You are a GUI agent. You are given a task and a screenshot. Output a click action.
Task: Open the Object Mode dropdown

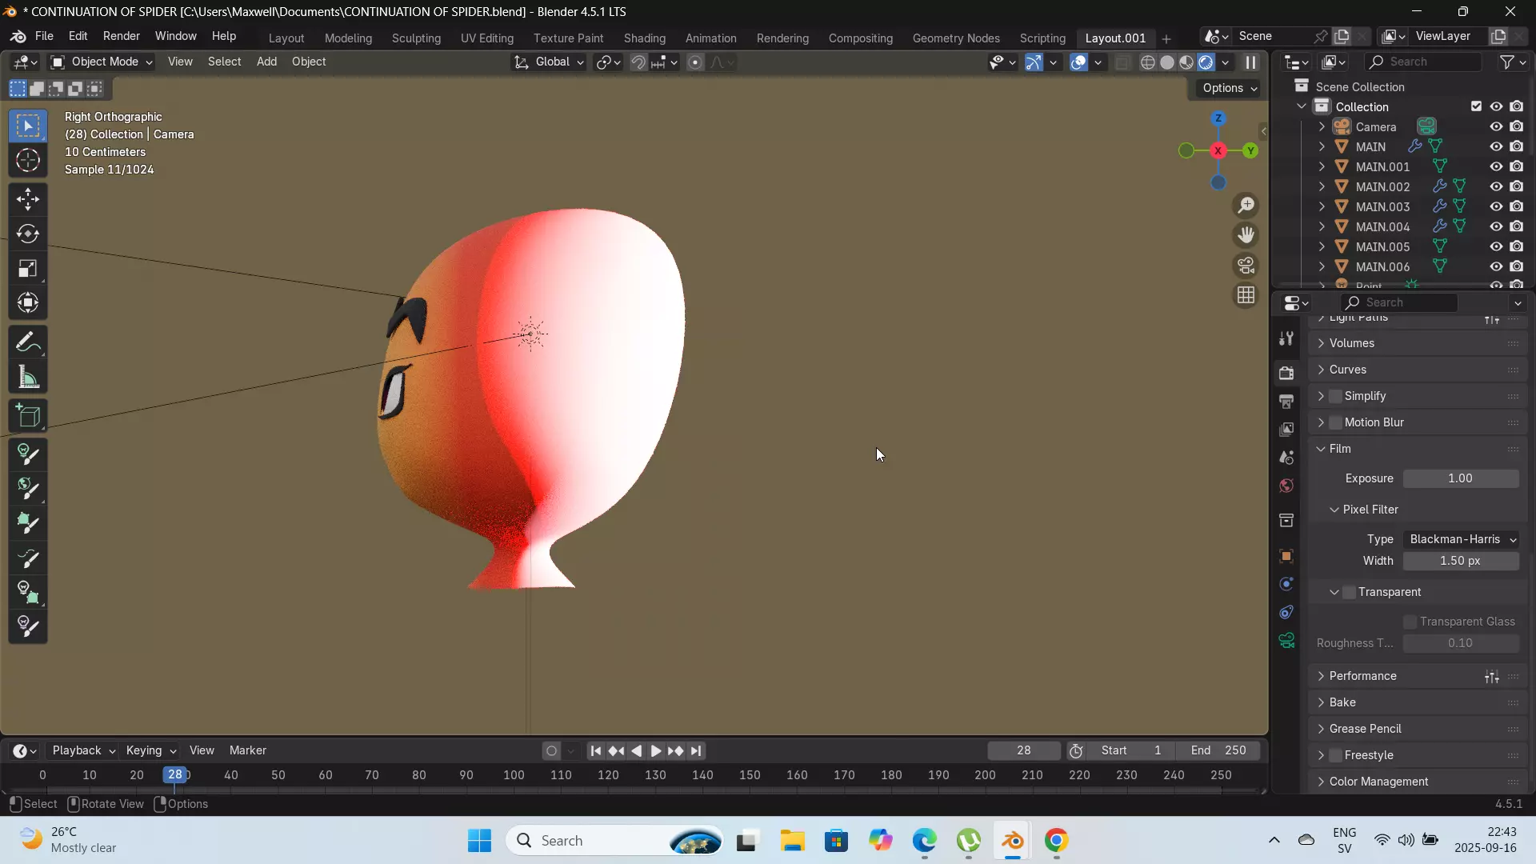(x=101, y=62)
